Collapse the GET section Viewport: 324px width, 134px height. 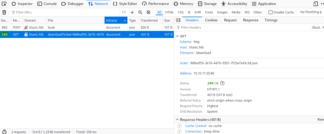click(x=177, y=36)
